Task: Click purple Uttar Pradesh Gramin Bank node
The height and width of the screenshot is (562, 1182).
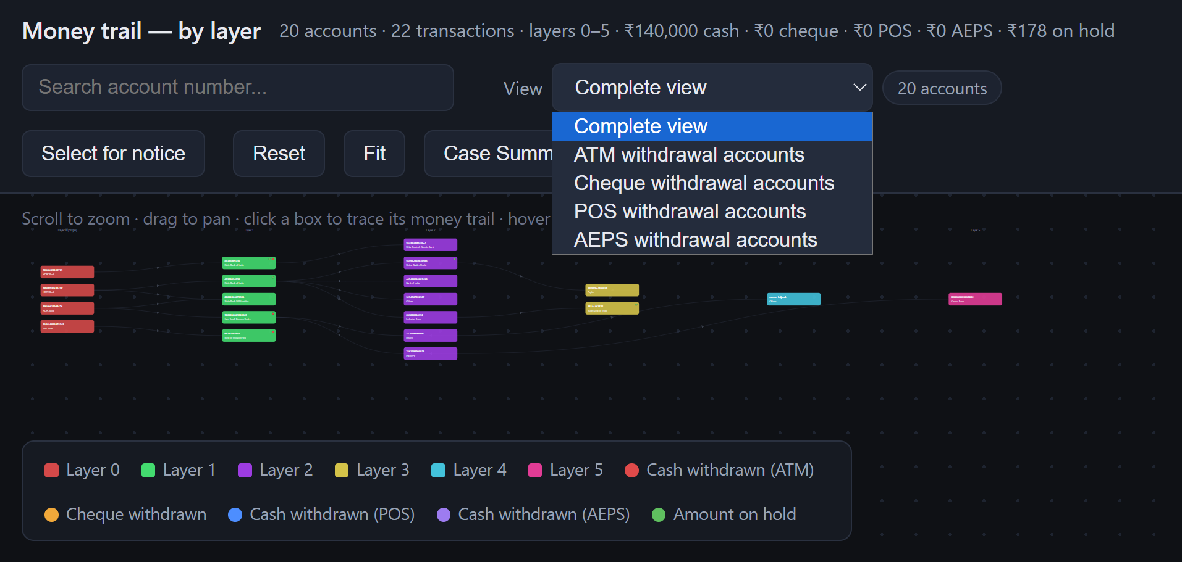Action: tap(431, 245)
